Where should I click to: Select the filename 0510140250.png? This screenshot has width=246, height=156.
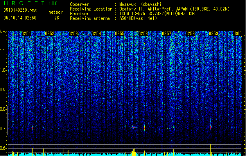pyautogui.click(x=20, y=10)
